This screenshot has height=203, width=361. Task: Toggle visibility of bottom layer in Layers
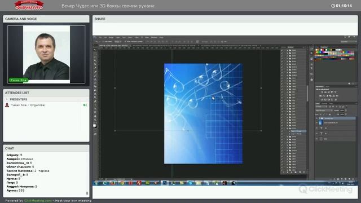tap(316, 139)
